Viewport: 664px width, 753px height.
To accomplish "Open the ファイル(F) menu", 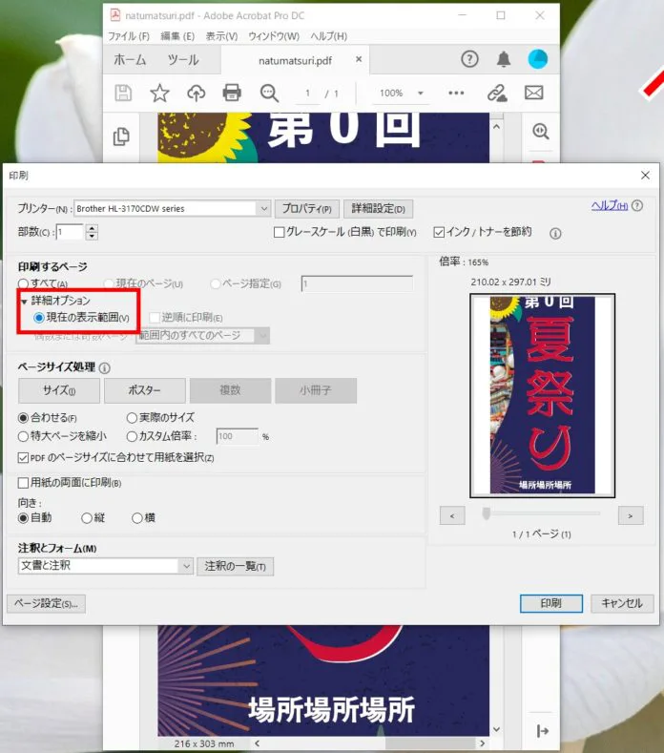I will click(x=129, y=36).
